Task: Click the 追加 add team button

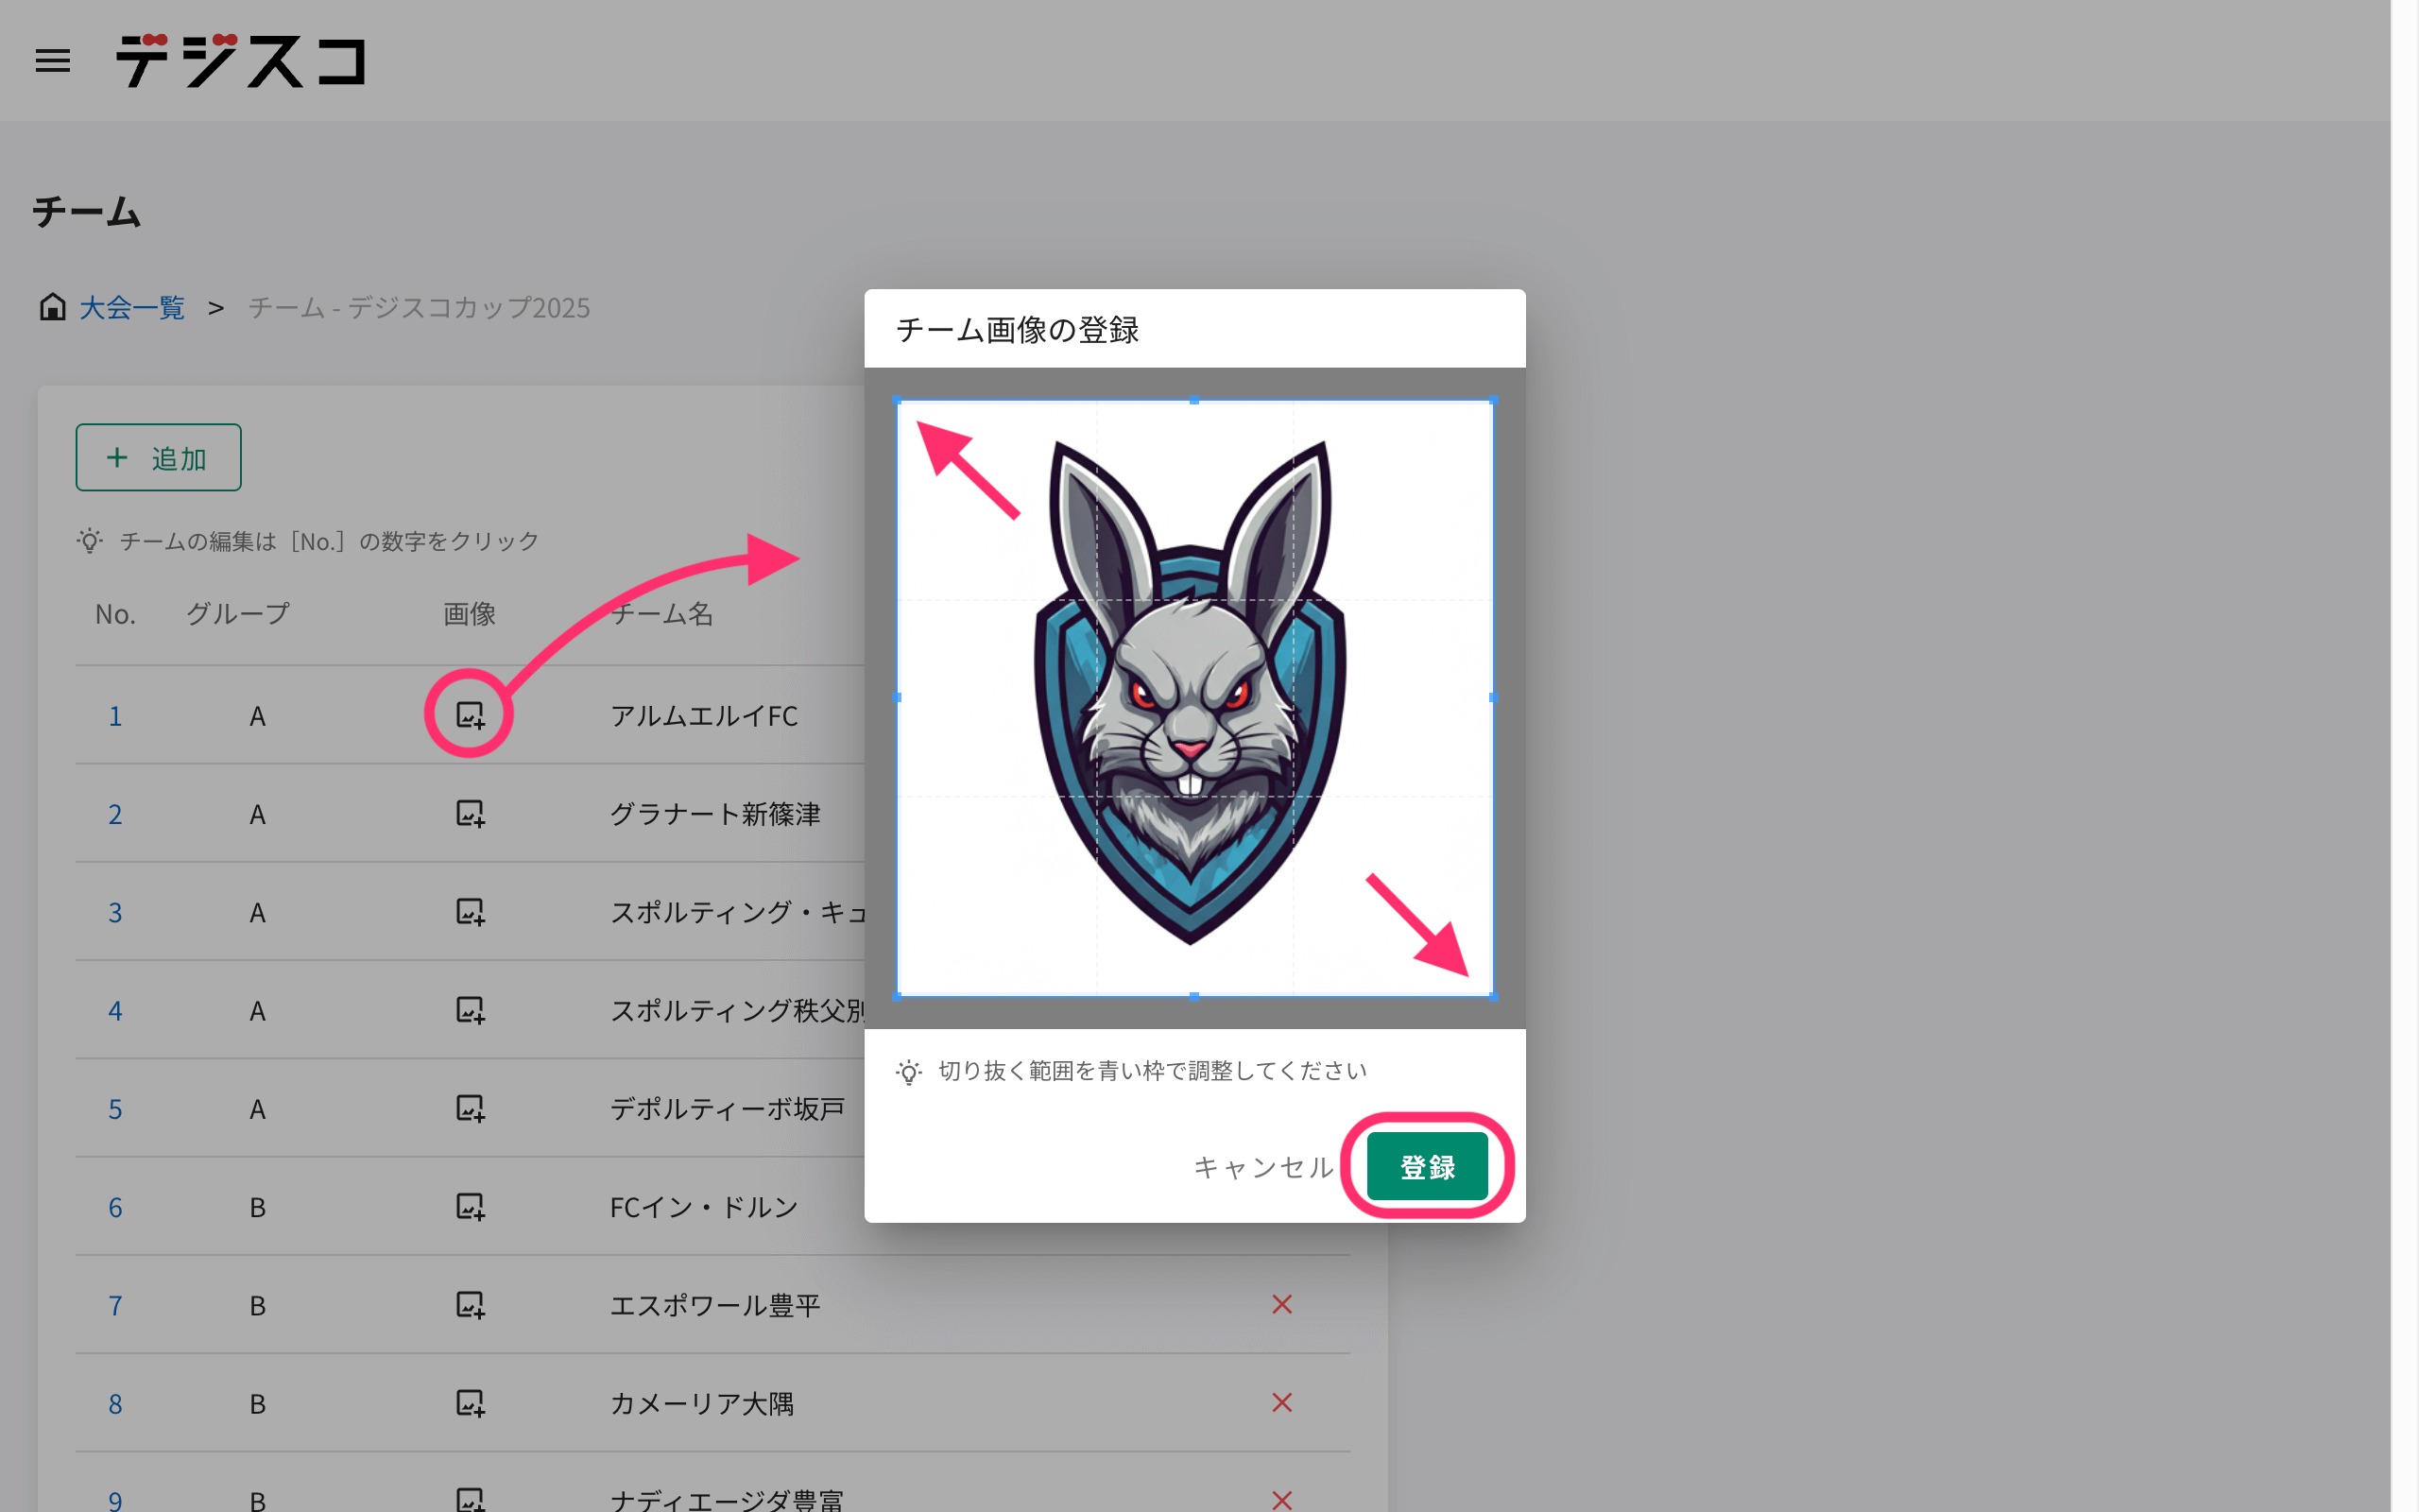Action: click(x=158, y=458)
